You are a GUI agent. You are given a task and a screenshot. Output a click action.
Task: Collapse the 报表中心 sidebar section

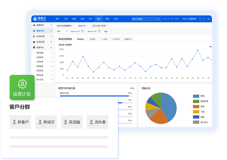coord(52,48)
